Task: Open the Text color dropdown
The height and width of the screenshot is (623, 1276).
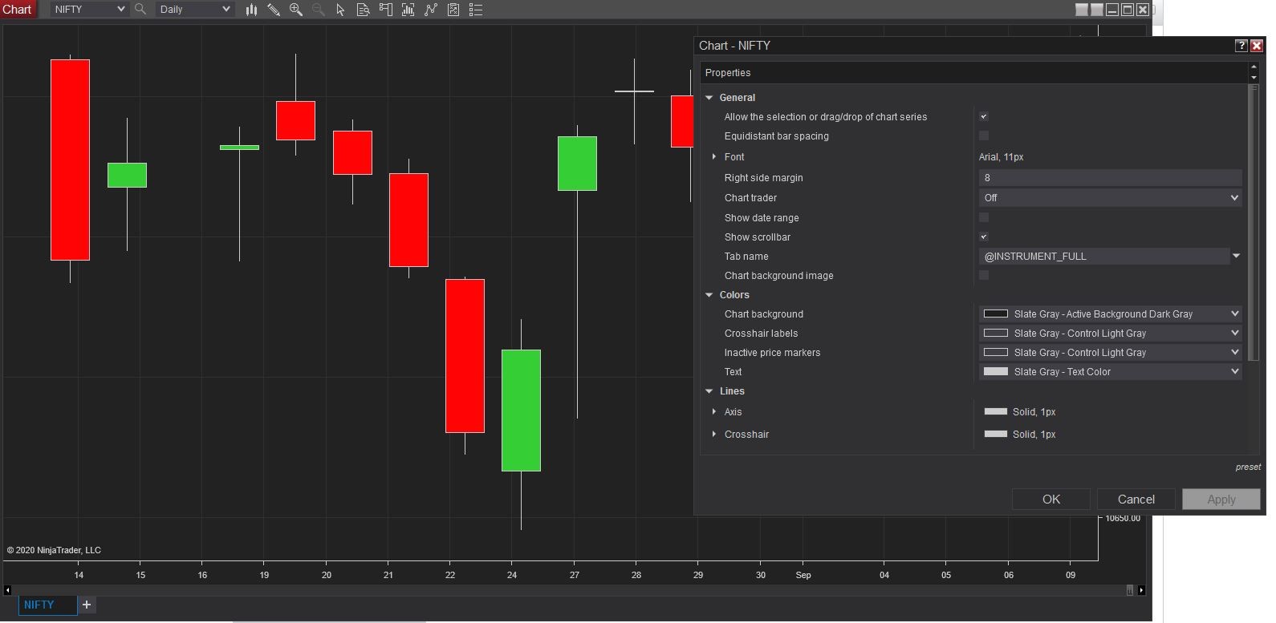Action: coord(1111,372)
